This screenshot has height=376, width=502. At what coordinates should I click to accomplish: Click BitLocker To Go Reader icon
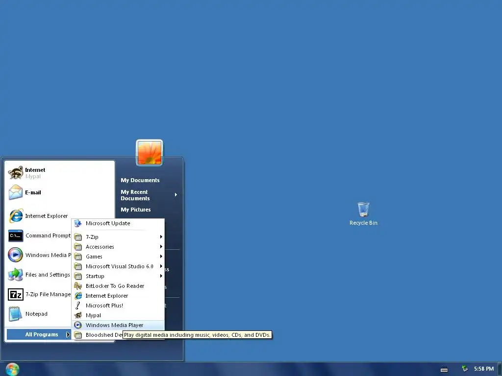click(x=78, y=286)
